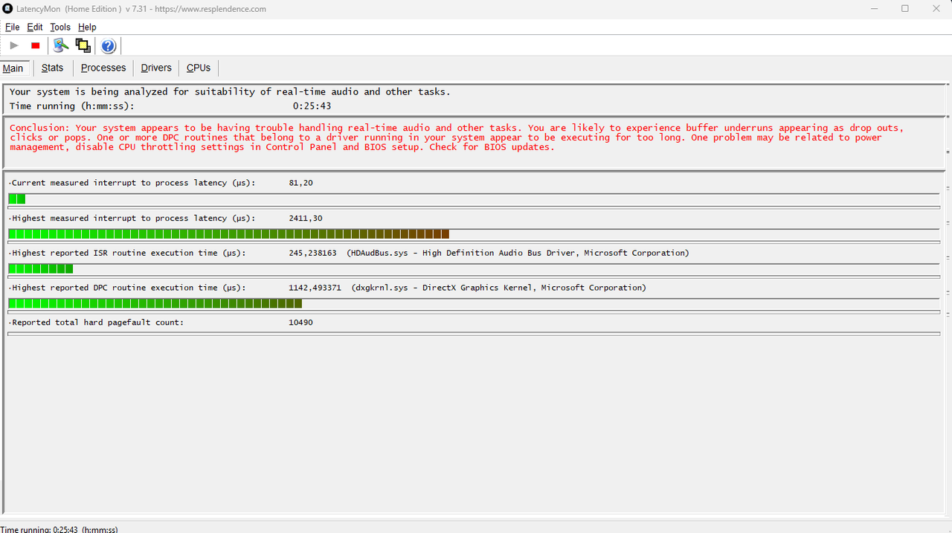Screen dimensions: 952x533
Task: Open the Help menu
Action: pos(87,27)
